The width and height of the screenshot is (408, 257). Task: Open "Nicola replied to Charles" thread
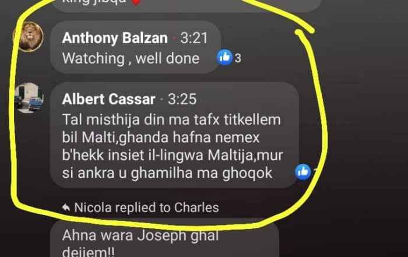pos(140,207)
